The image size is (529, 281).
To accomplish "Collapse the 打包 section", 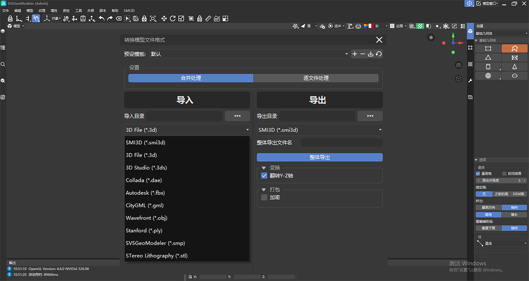I will click(x=264, y=190).
